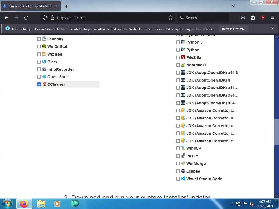The image size is (279, 209).
Task: Click the Eclipse app icon
Action: [183, 171]
